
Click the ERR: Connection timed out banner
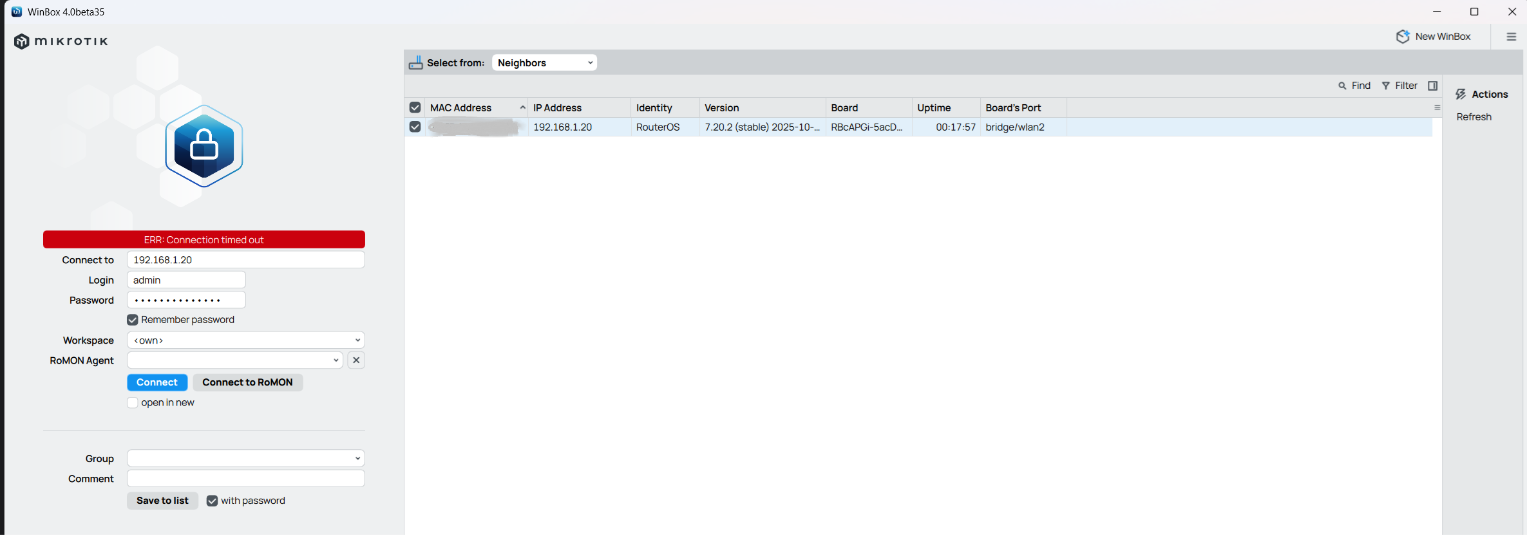click(x=204, y=239)
